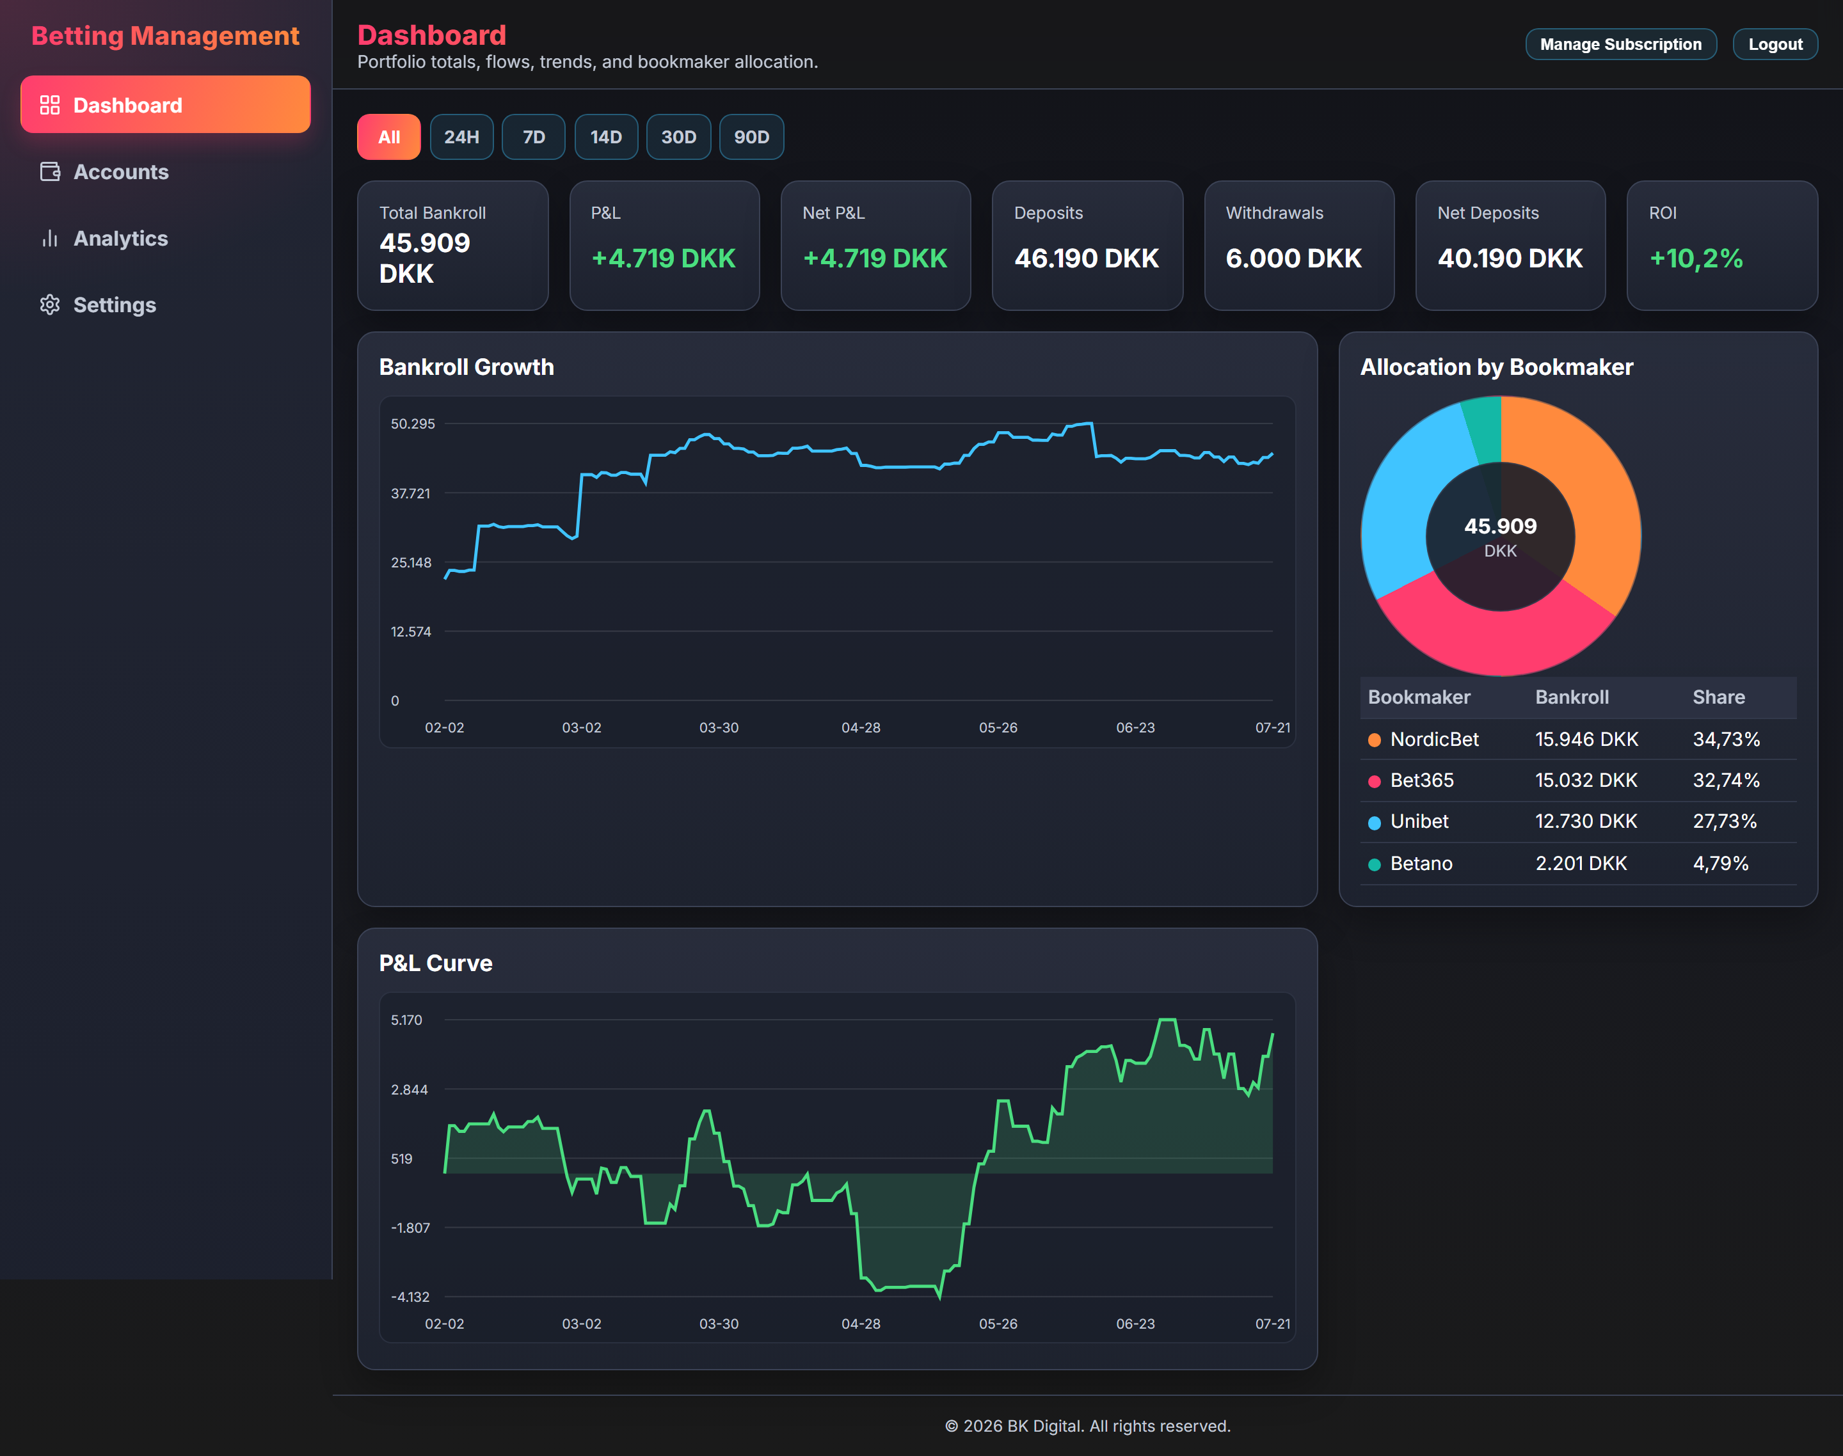Click the orange NordicBet legend dot
1843x1456 pixels.
tap(1374, 740)
